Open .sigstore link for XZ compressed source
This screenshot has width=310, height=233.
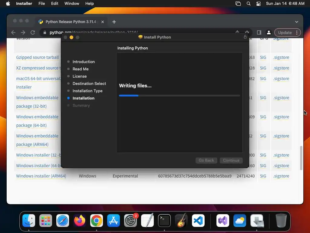[281, 68]
